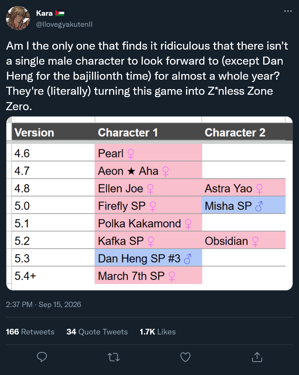Image resolution: width=299 pixels, height=375 pixels.
Task: Click the Kara display name
Action: [44, 13]
